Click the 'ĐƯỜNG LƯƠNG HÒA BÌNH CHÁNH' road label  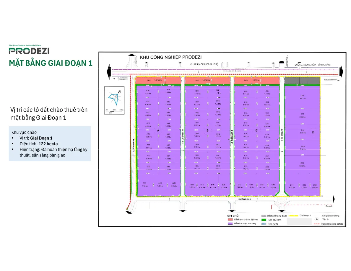[x=313, y=65]
